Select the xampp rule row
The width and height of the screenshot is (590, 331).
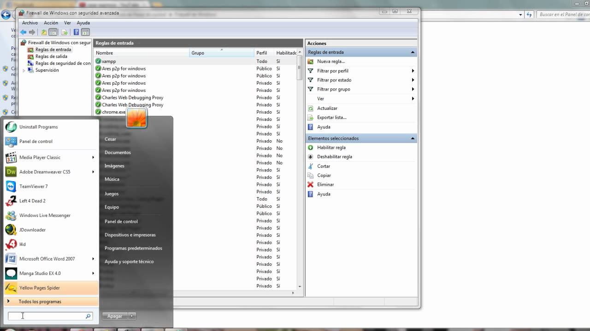pyautogui.click(x=195, y=61)
